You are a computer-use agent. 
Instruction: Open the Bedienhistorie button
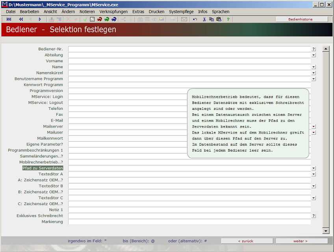[x=302, y=19]
